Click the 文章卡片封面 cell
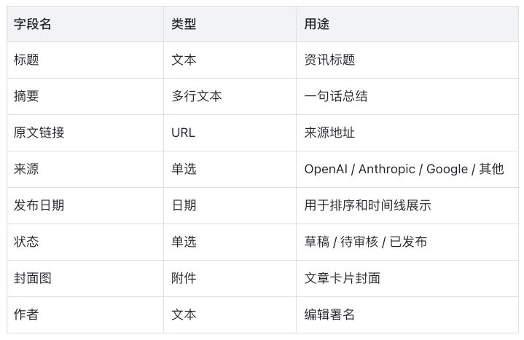 [407, 279]
